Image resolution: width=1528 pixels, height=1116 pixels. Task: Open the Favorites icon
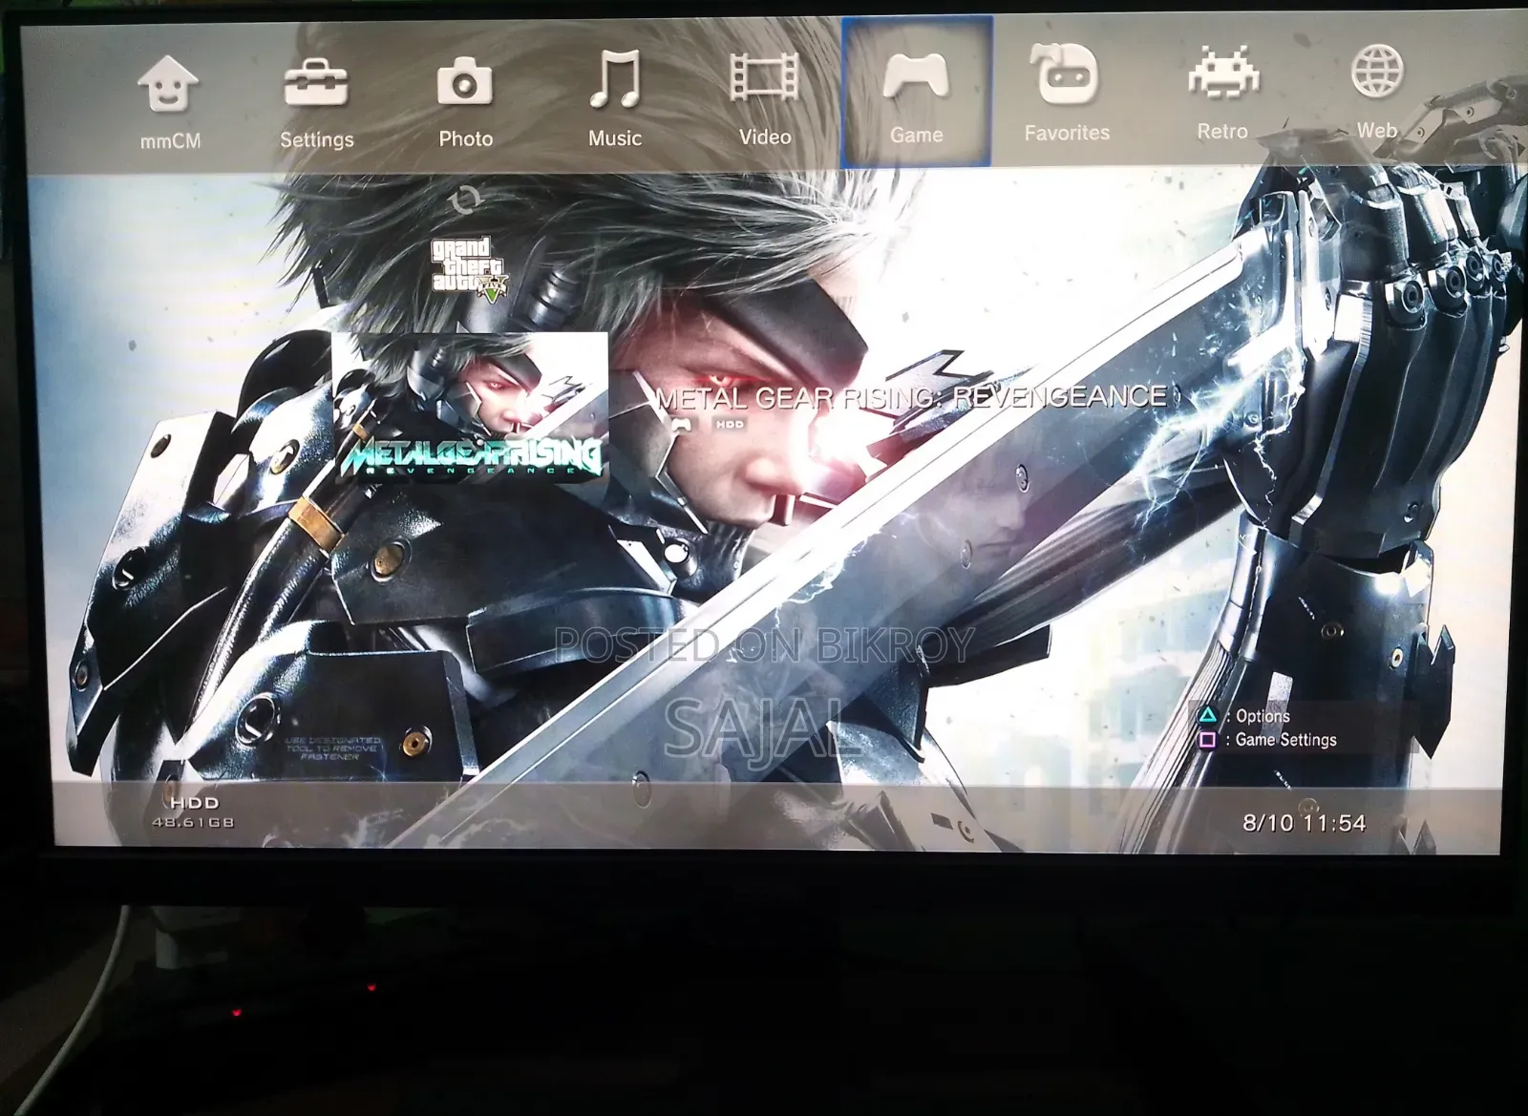click(x=1065, y=74)
